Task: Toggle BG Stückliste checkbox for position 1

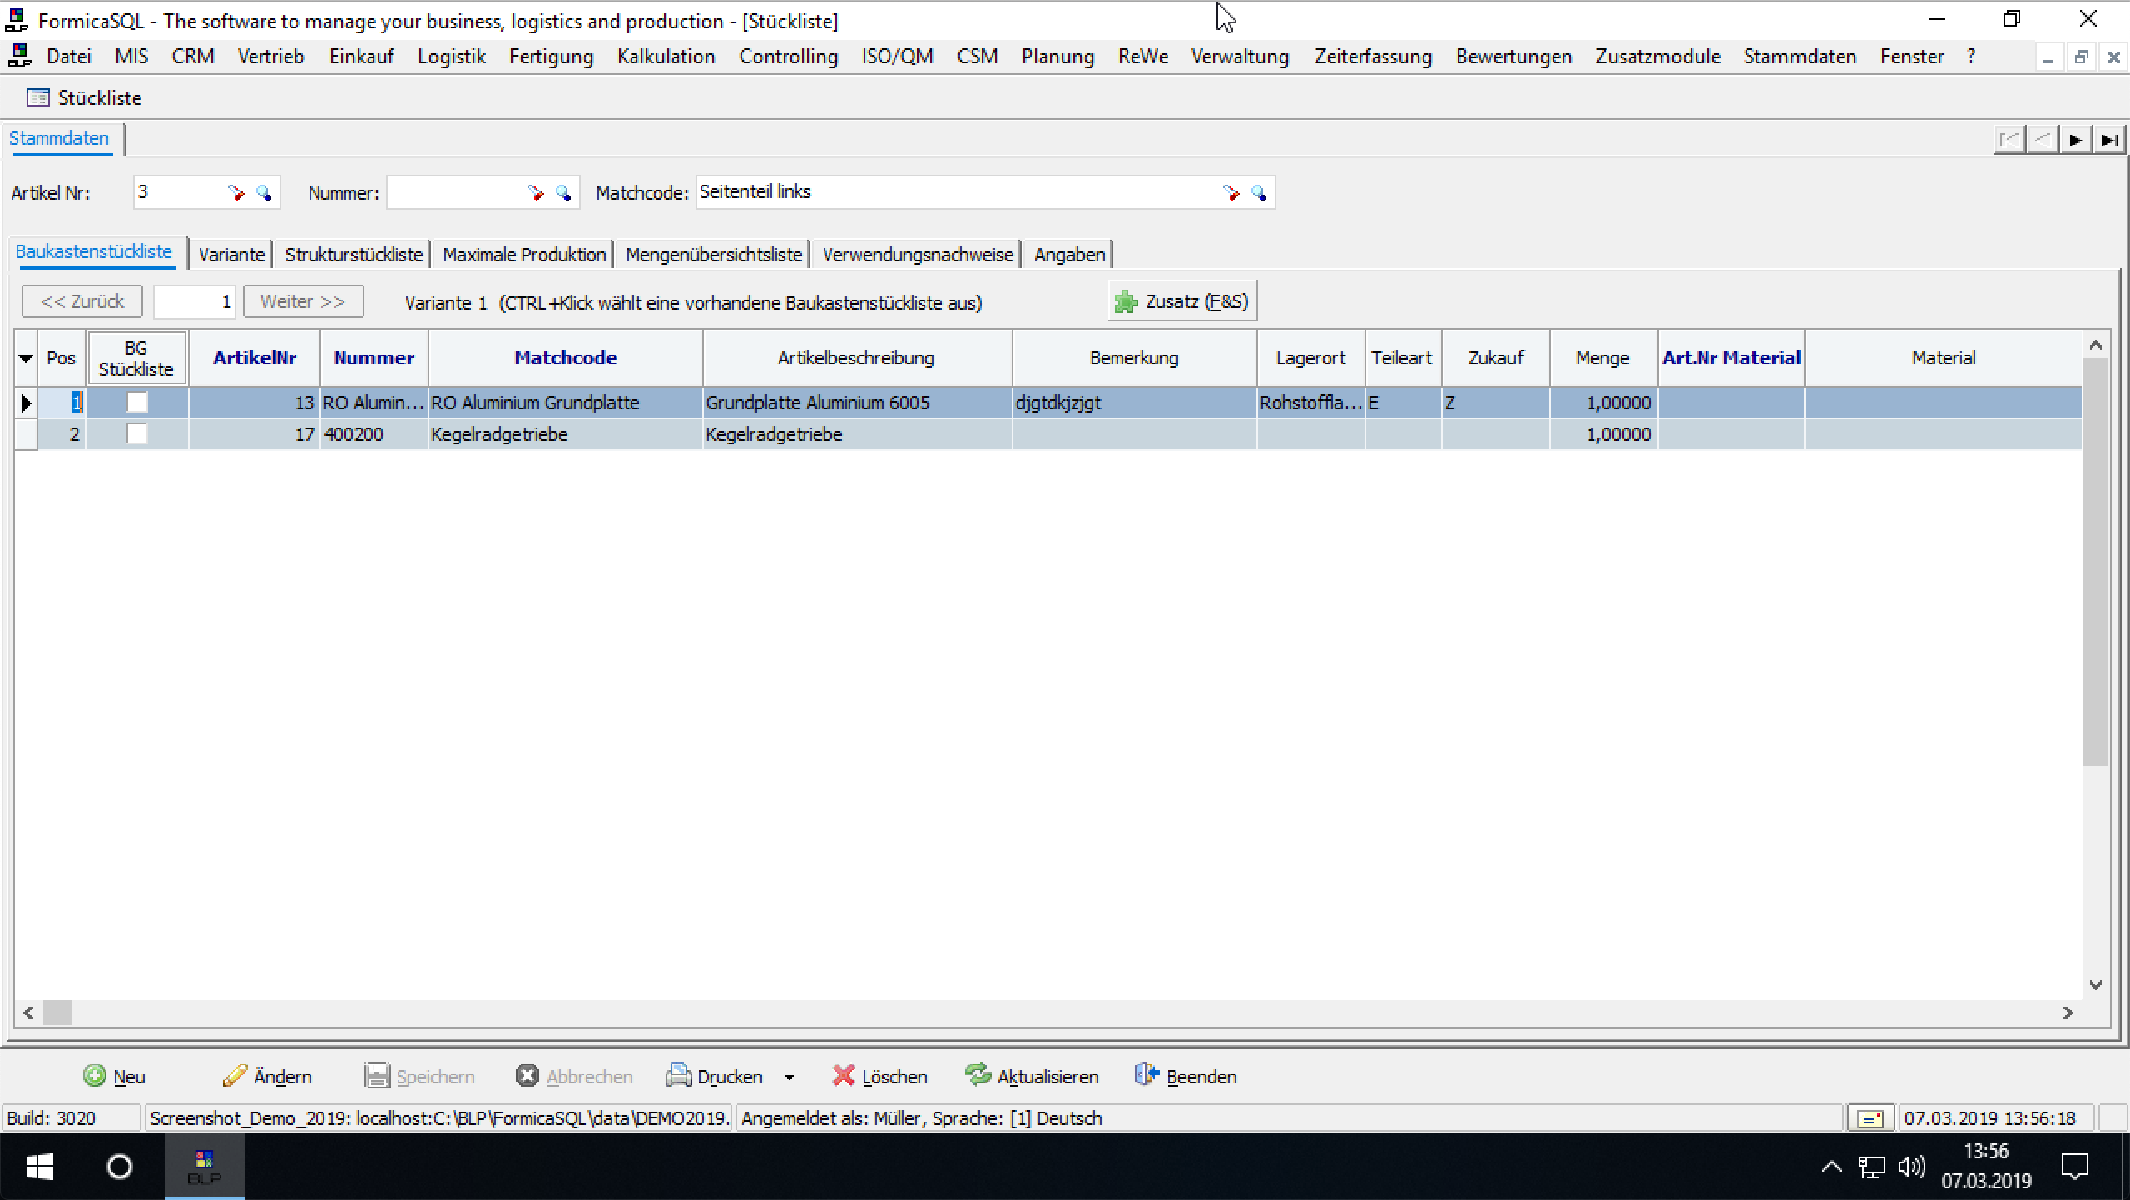Action: (136, 403)
